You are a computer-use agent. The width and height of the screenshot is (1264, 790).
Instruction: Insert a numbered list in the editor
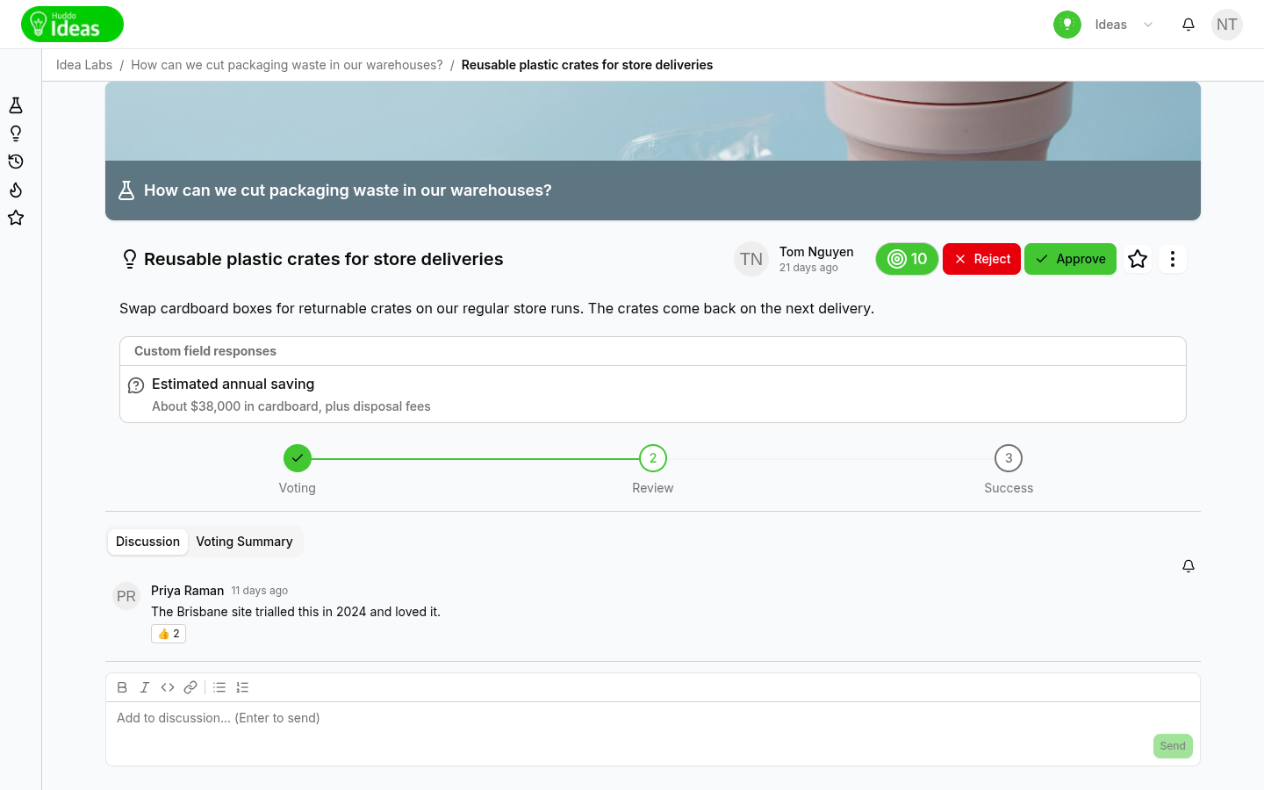pos(242,687)
